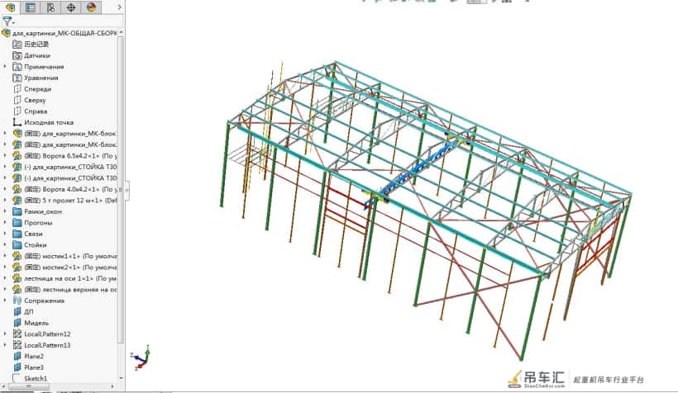Open the tree filter funnel dropdown
The image size is (678, 393).
point(7,21)
